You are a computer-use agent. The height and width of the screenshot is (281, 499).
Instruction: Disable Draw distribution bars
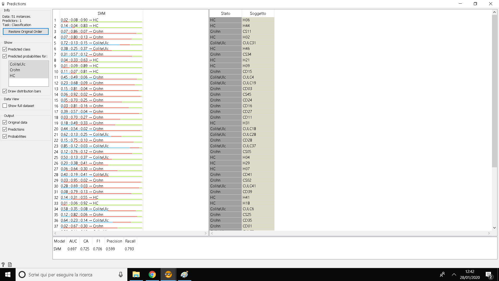point(5,91)
